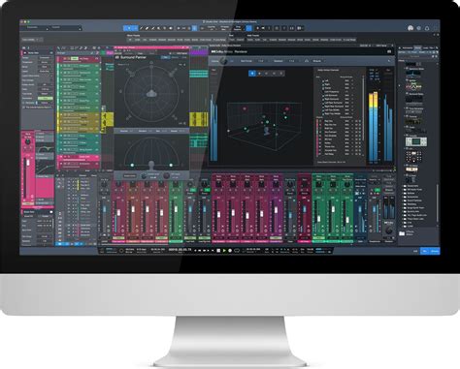
Task: Click the round cloud icon near the gear
Action: [x=411, y=28]
